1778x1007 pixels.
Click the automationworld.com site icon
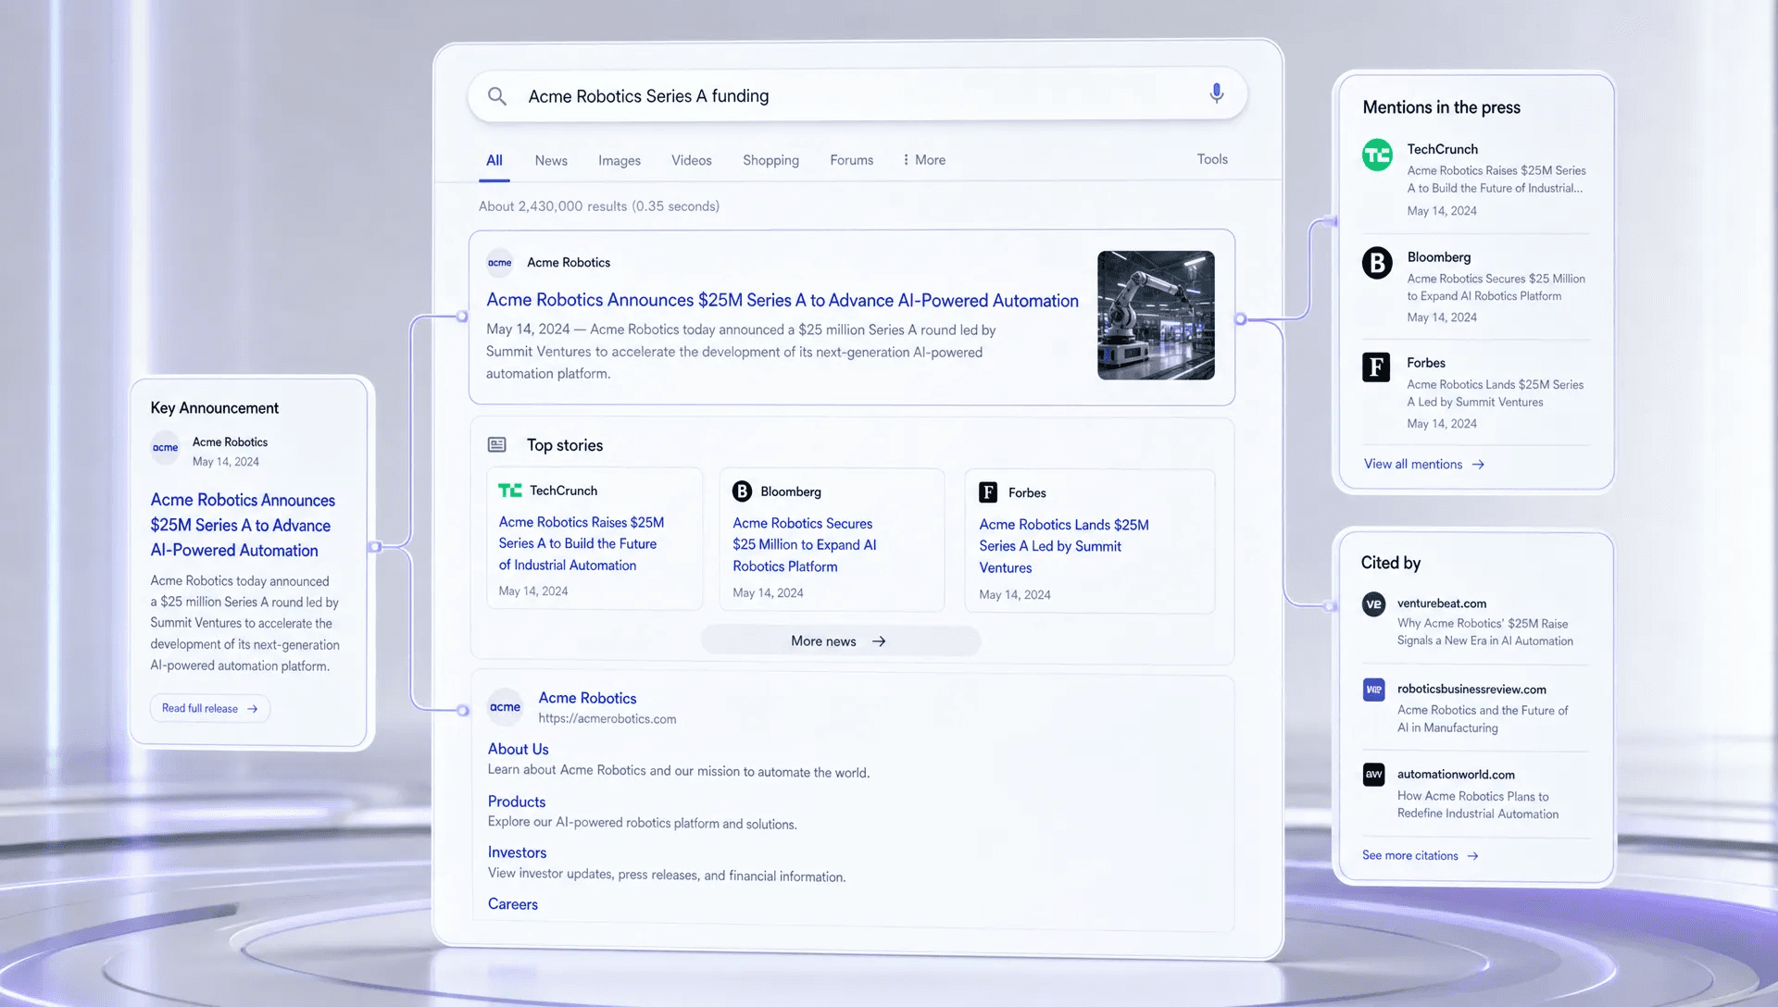(1373, 775)
